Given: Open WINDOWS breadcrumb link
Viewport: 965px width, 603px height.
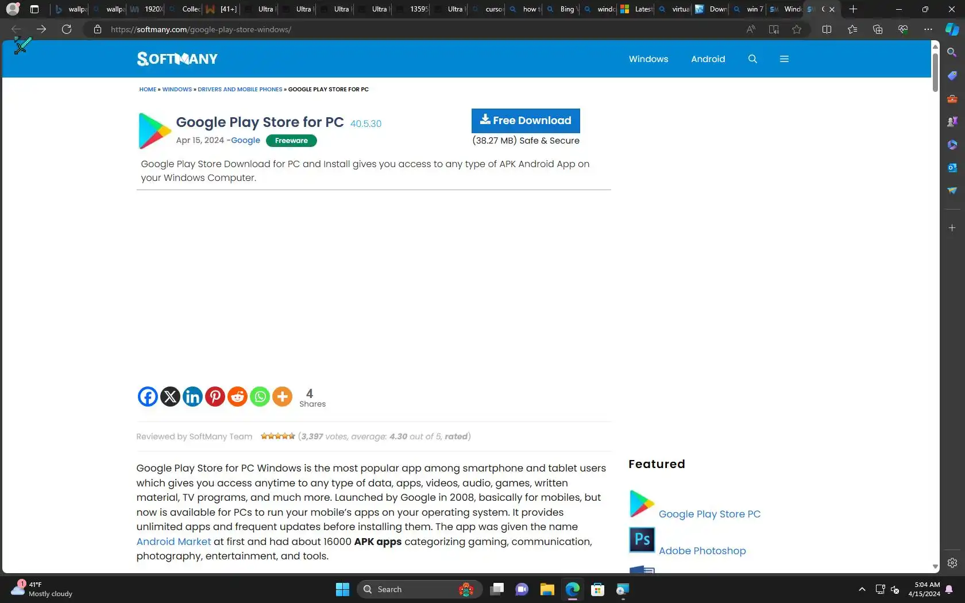Looking at the screenshot, I should (x=177, y=90).
